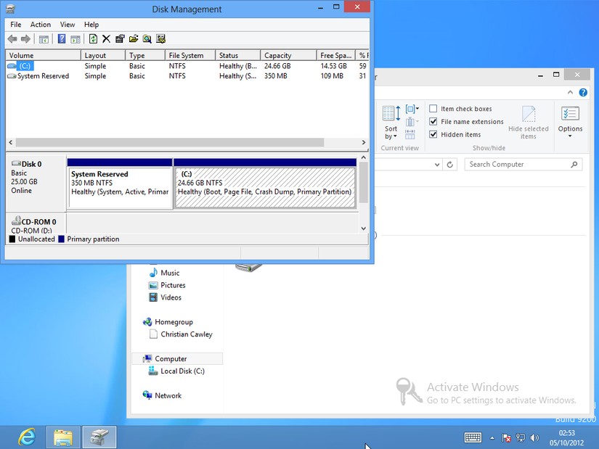Viewport: 599px width, 449px height.
Task: Open the Action menu
Action: click(41, 25)
